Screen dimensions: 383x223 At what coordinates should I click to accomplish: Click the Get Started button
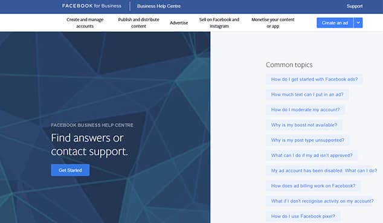coord(70,170)
